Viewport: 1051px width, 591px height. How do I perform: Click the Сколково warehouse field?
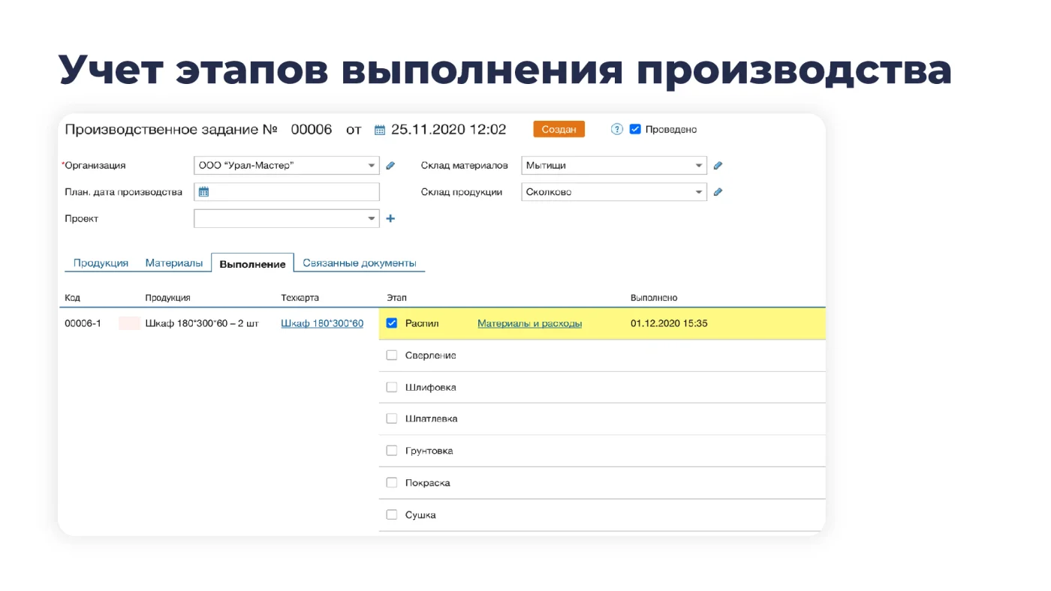point(614,192)
